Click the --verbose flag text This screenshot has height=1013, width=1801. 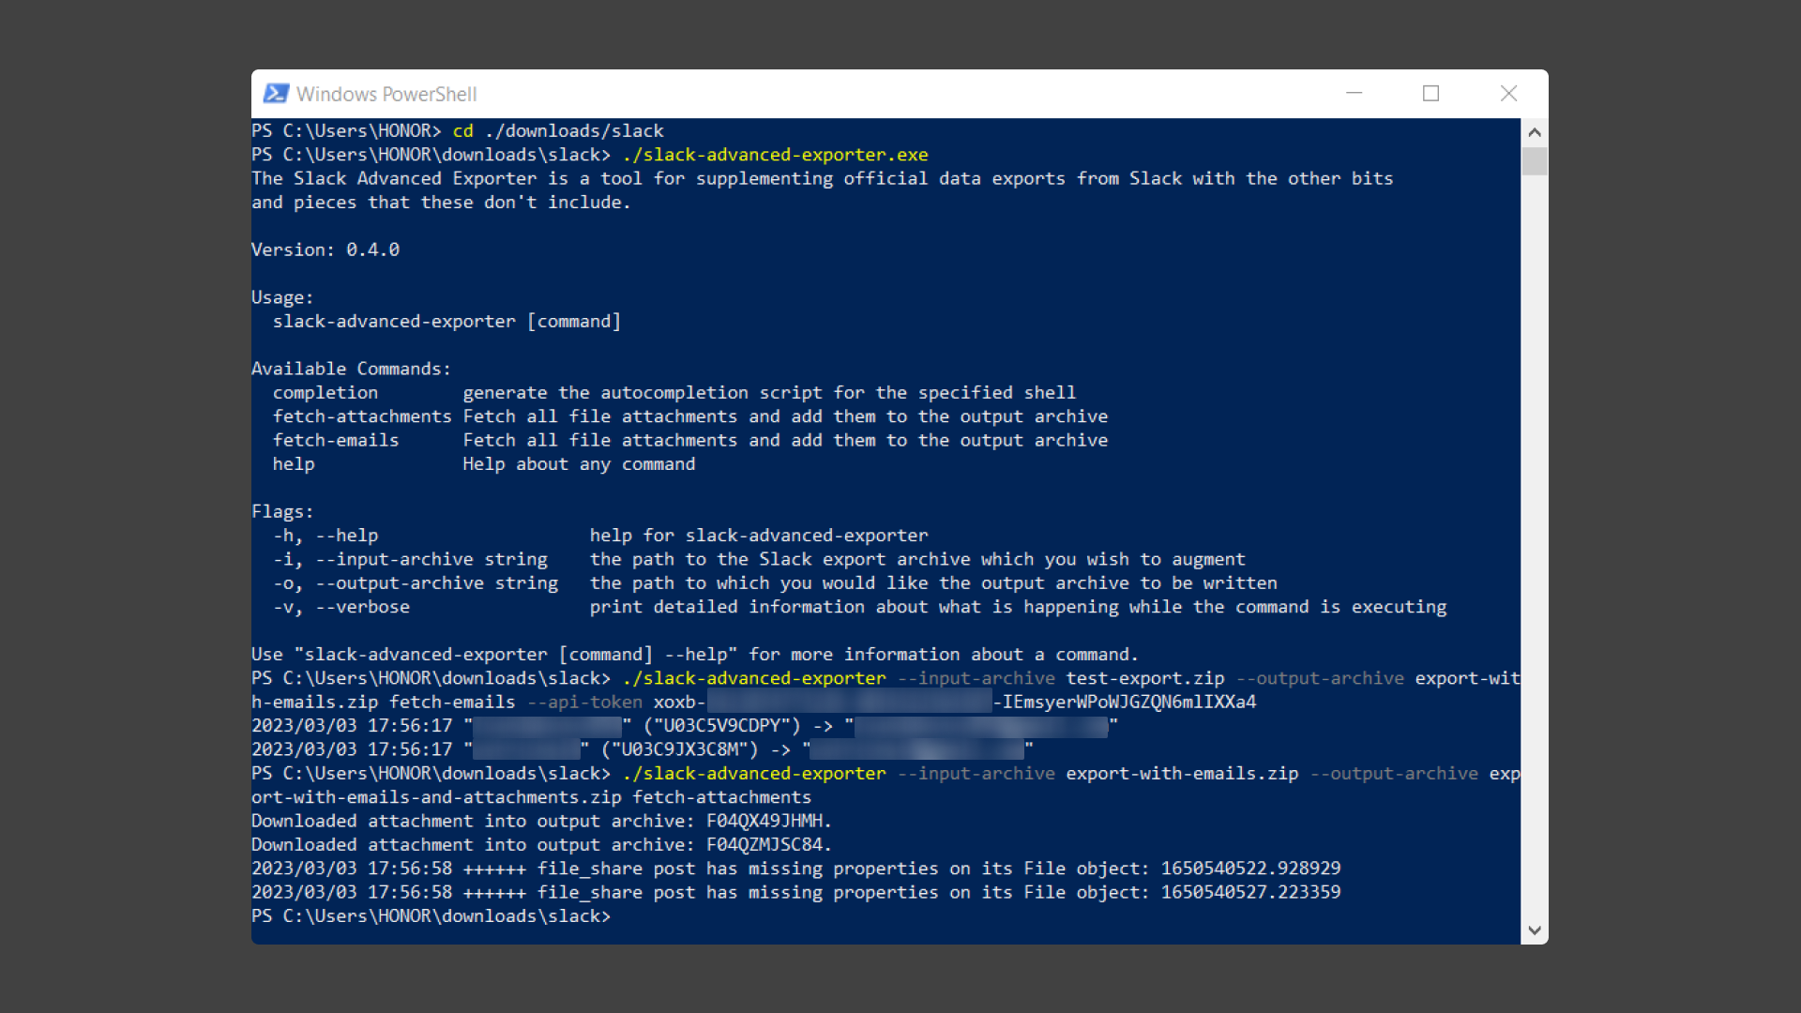click(x=363, y=607)
